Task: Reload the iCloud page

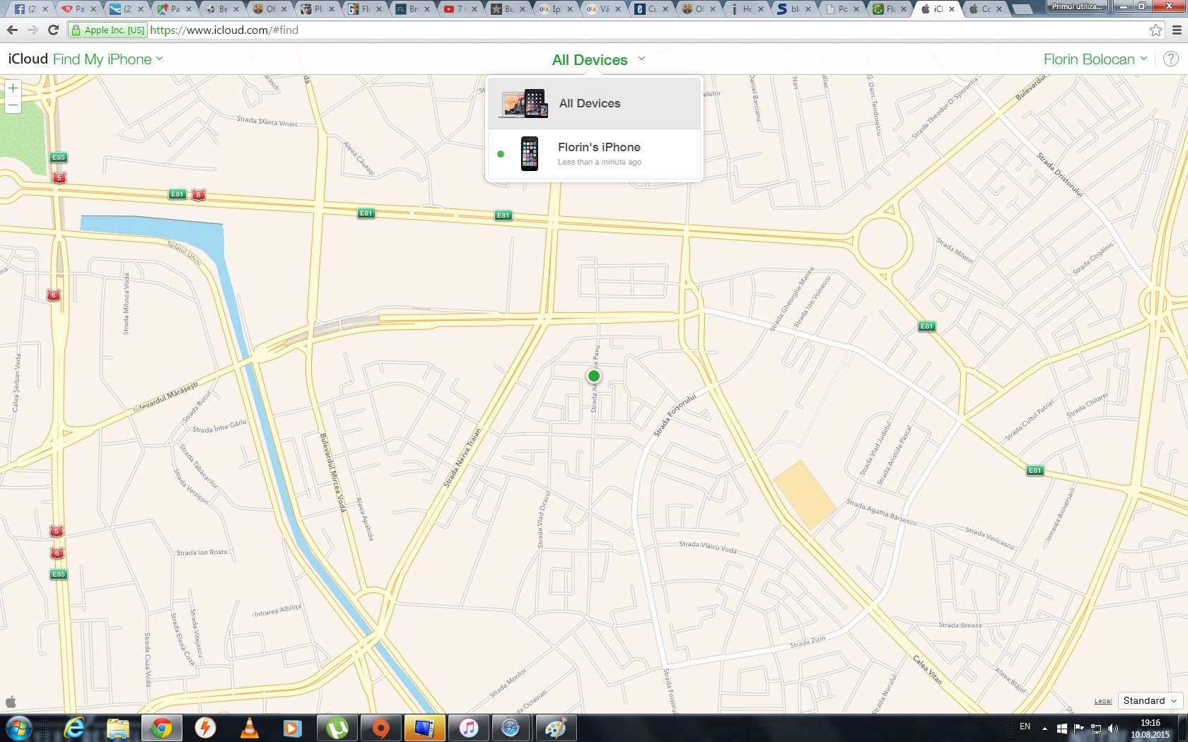Action: [53, 30]
